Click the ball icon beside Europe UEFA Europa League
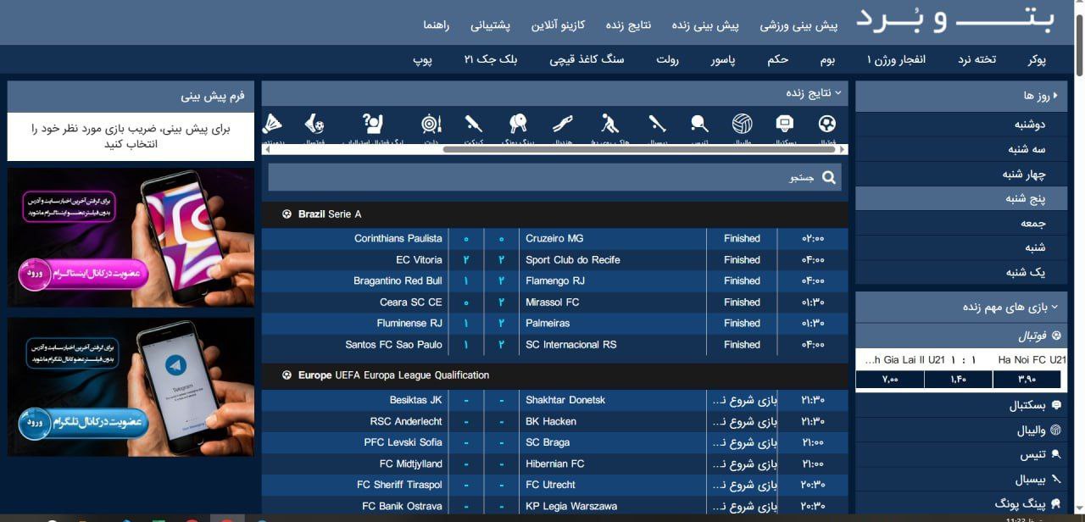 (287, 375)
